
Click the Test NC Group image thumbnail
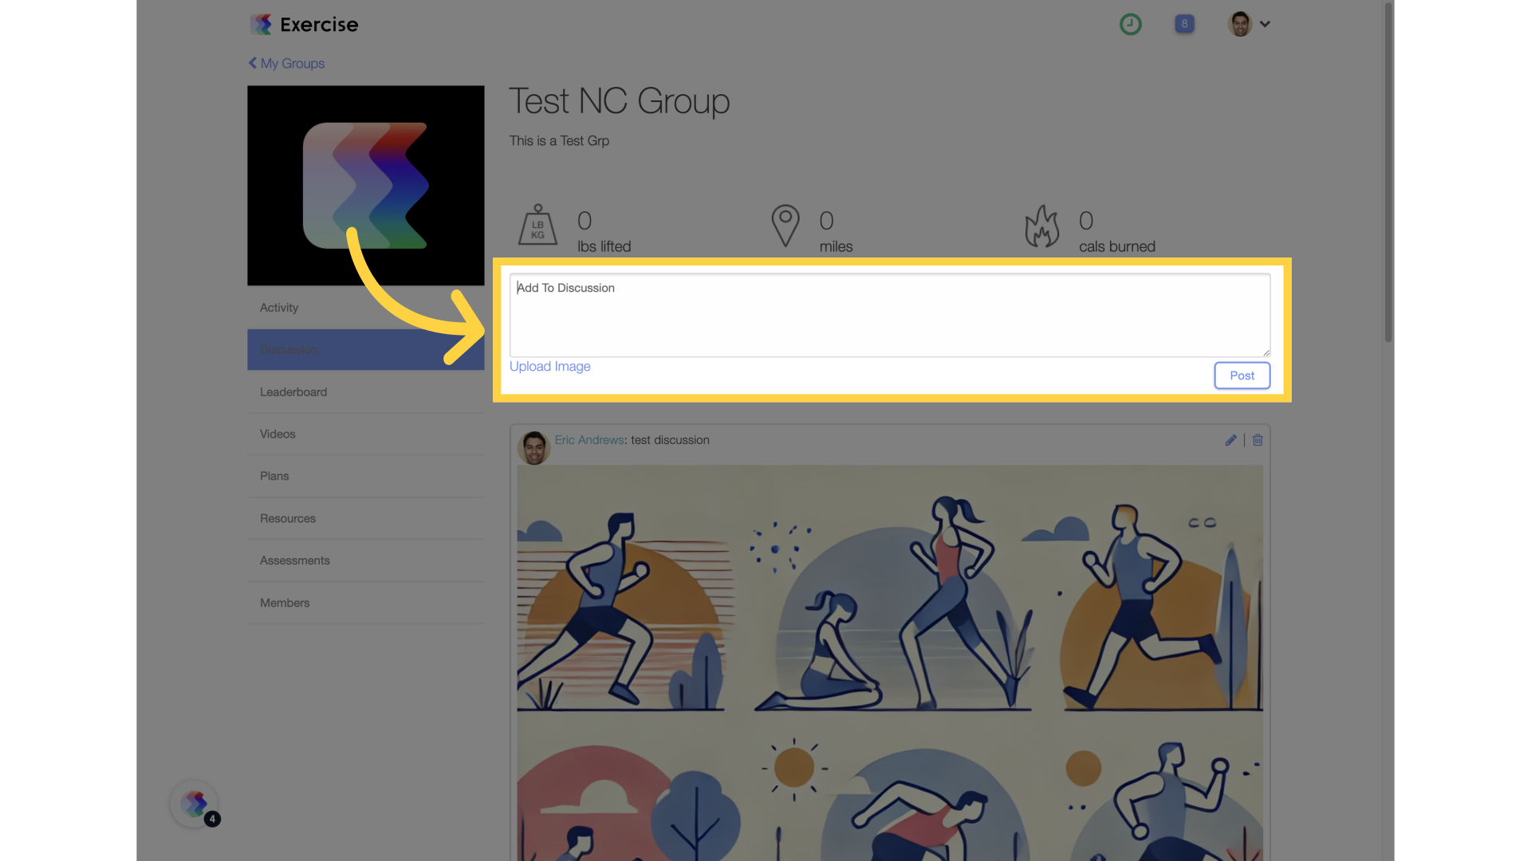(x=366, y=186)
